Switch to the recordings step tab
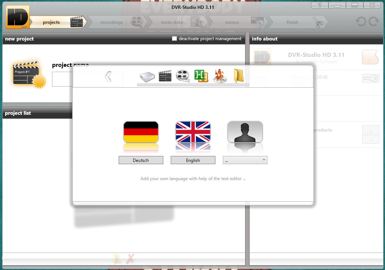 click(117, 22)
